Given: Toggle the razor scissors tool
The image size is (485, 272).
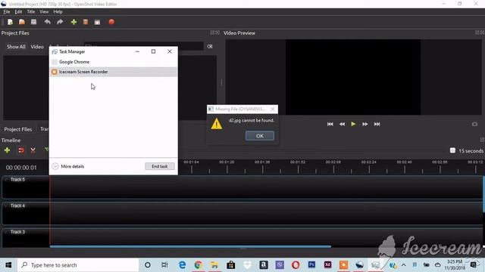Looking at the screenshot, I should (x=33, y=150).
